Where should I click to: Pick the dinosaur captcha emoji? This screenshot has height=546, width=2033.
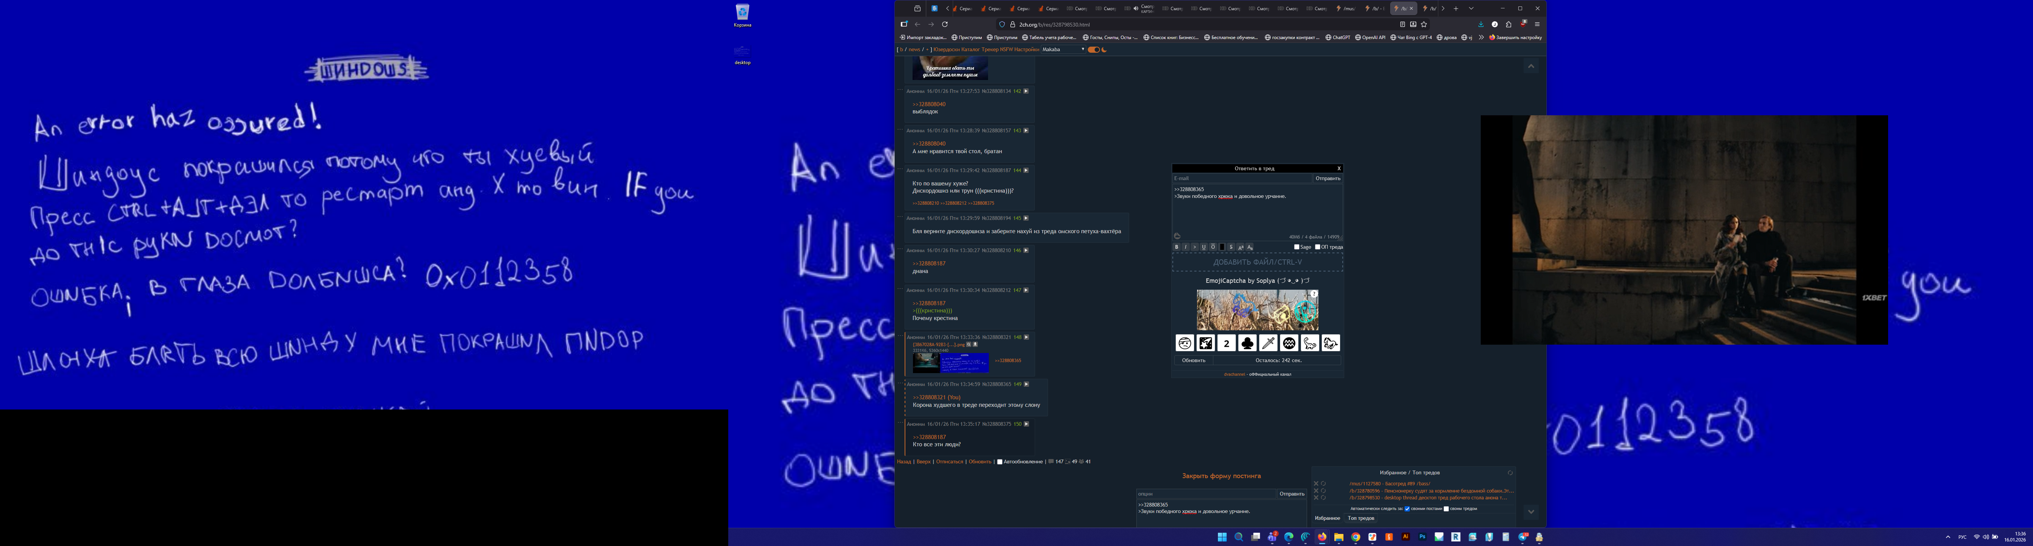(1309, 342)
